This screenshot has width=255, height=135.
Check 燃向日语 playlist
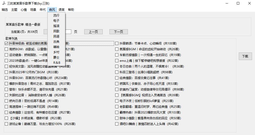tap(6, 101)
